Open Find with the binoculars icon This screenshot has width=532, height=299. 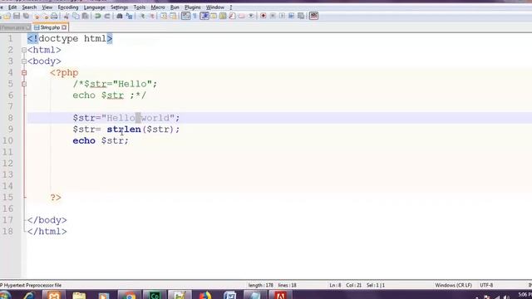point(120,16)
